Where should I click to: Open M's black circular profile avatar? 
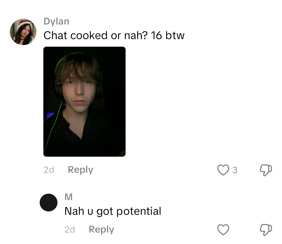tap(49, 203)
